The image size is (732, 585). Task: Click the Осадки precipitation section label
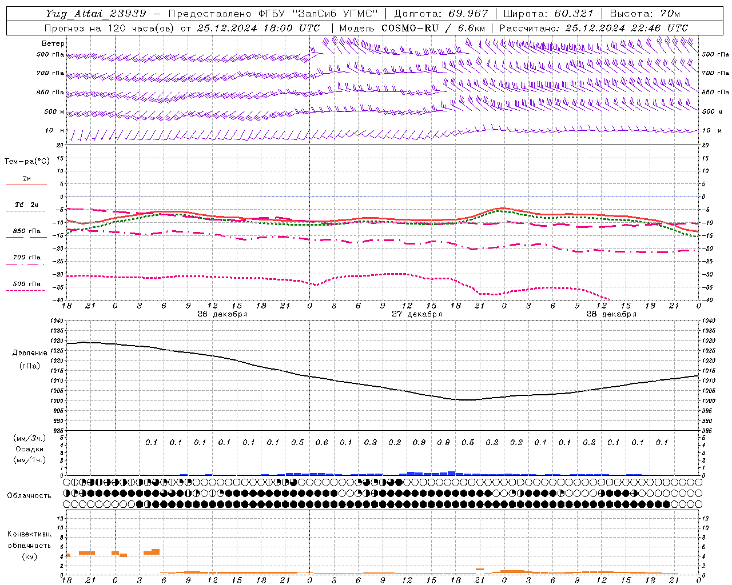click(x=29, y=449)
